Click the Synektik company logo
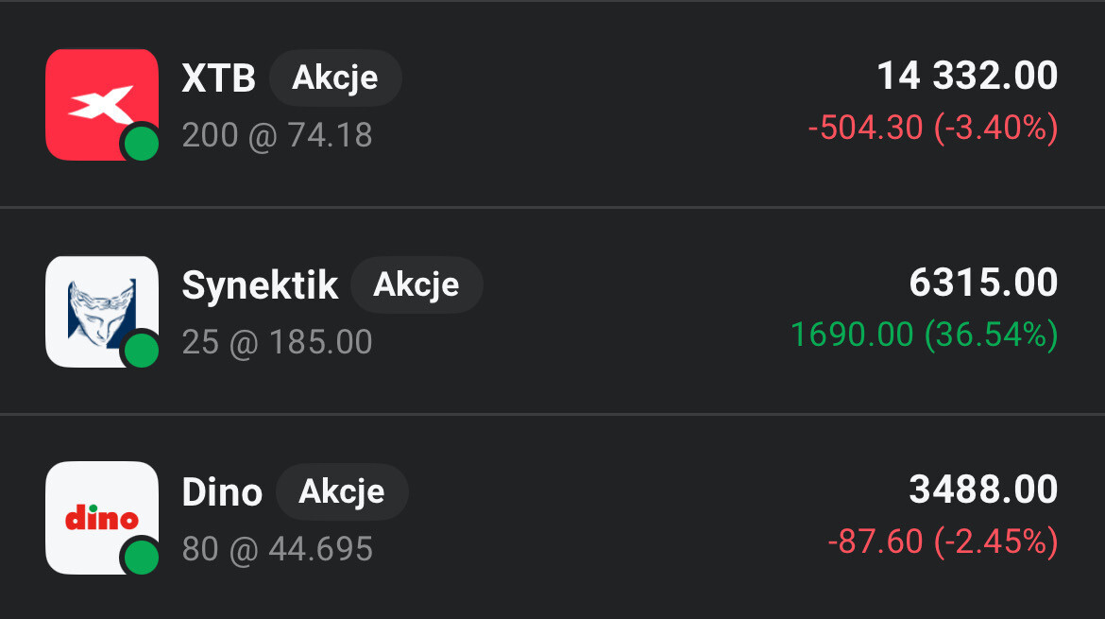This screenshot has height=619, width=1105. point(100,308)
